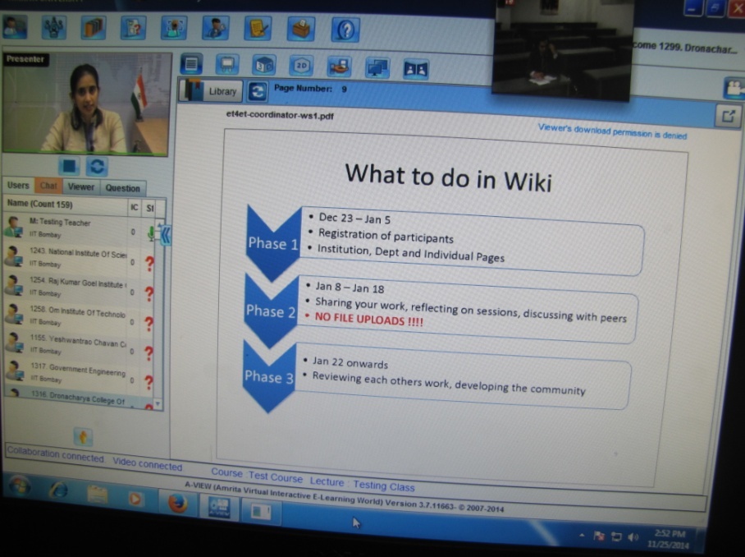Select the dual monitors screen icon
Image resolution: width=745 pixels, height=557 pixels.
(377, 68)
